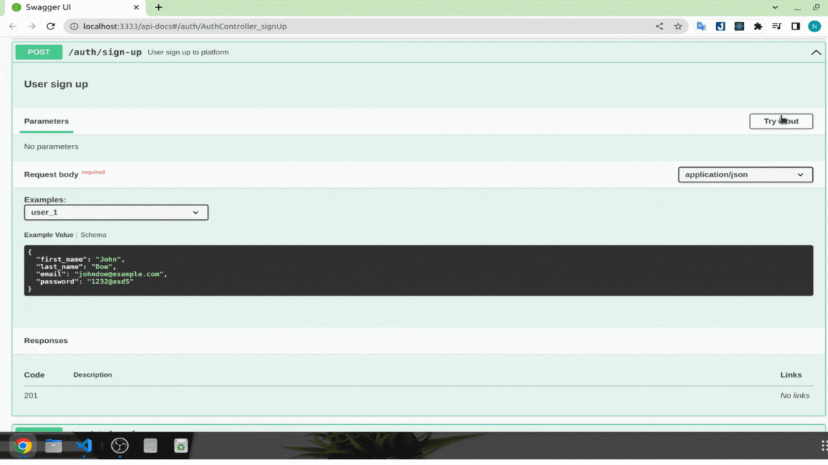Image resolution: width=828 pixels, height=465 pixels.
Task: Click the /auth/sign-up path link
Action: [105, 52]
